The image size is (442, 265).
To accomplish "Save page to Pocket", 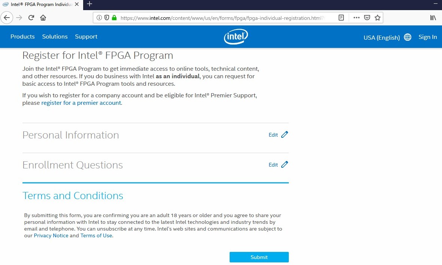I will point(367,18).
